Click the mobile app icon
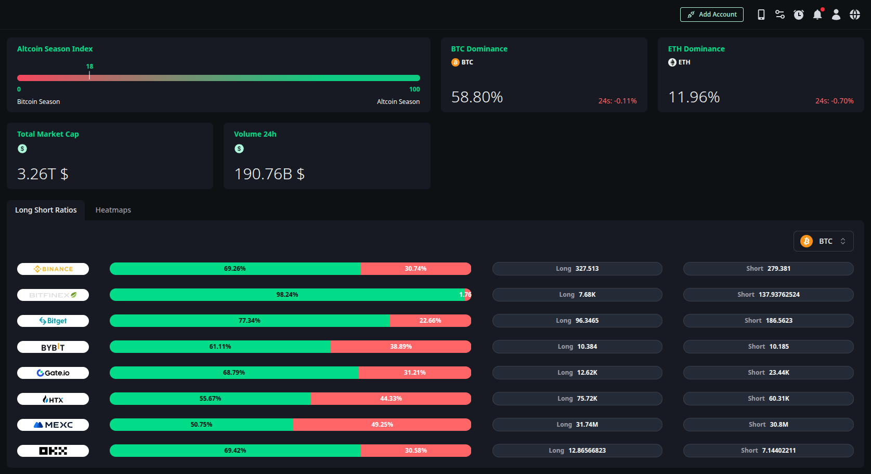871x474 pixels. [x=761, y=15]
